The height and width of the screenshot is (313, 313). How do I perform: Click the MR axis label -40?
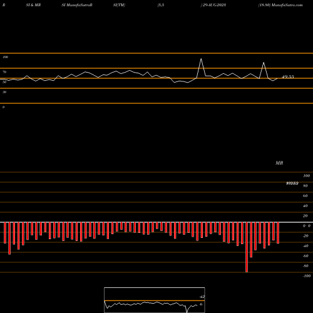point(305,246)
